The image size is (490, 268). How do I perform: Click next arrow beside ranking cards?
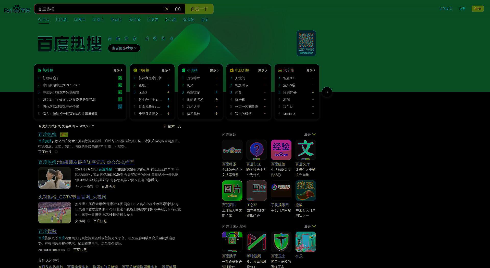327,92
